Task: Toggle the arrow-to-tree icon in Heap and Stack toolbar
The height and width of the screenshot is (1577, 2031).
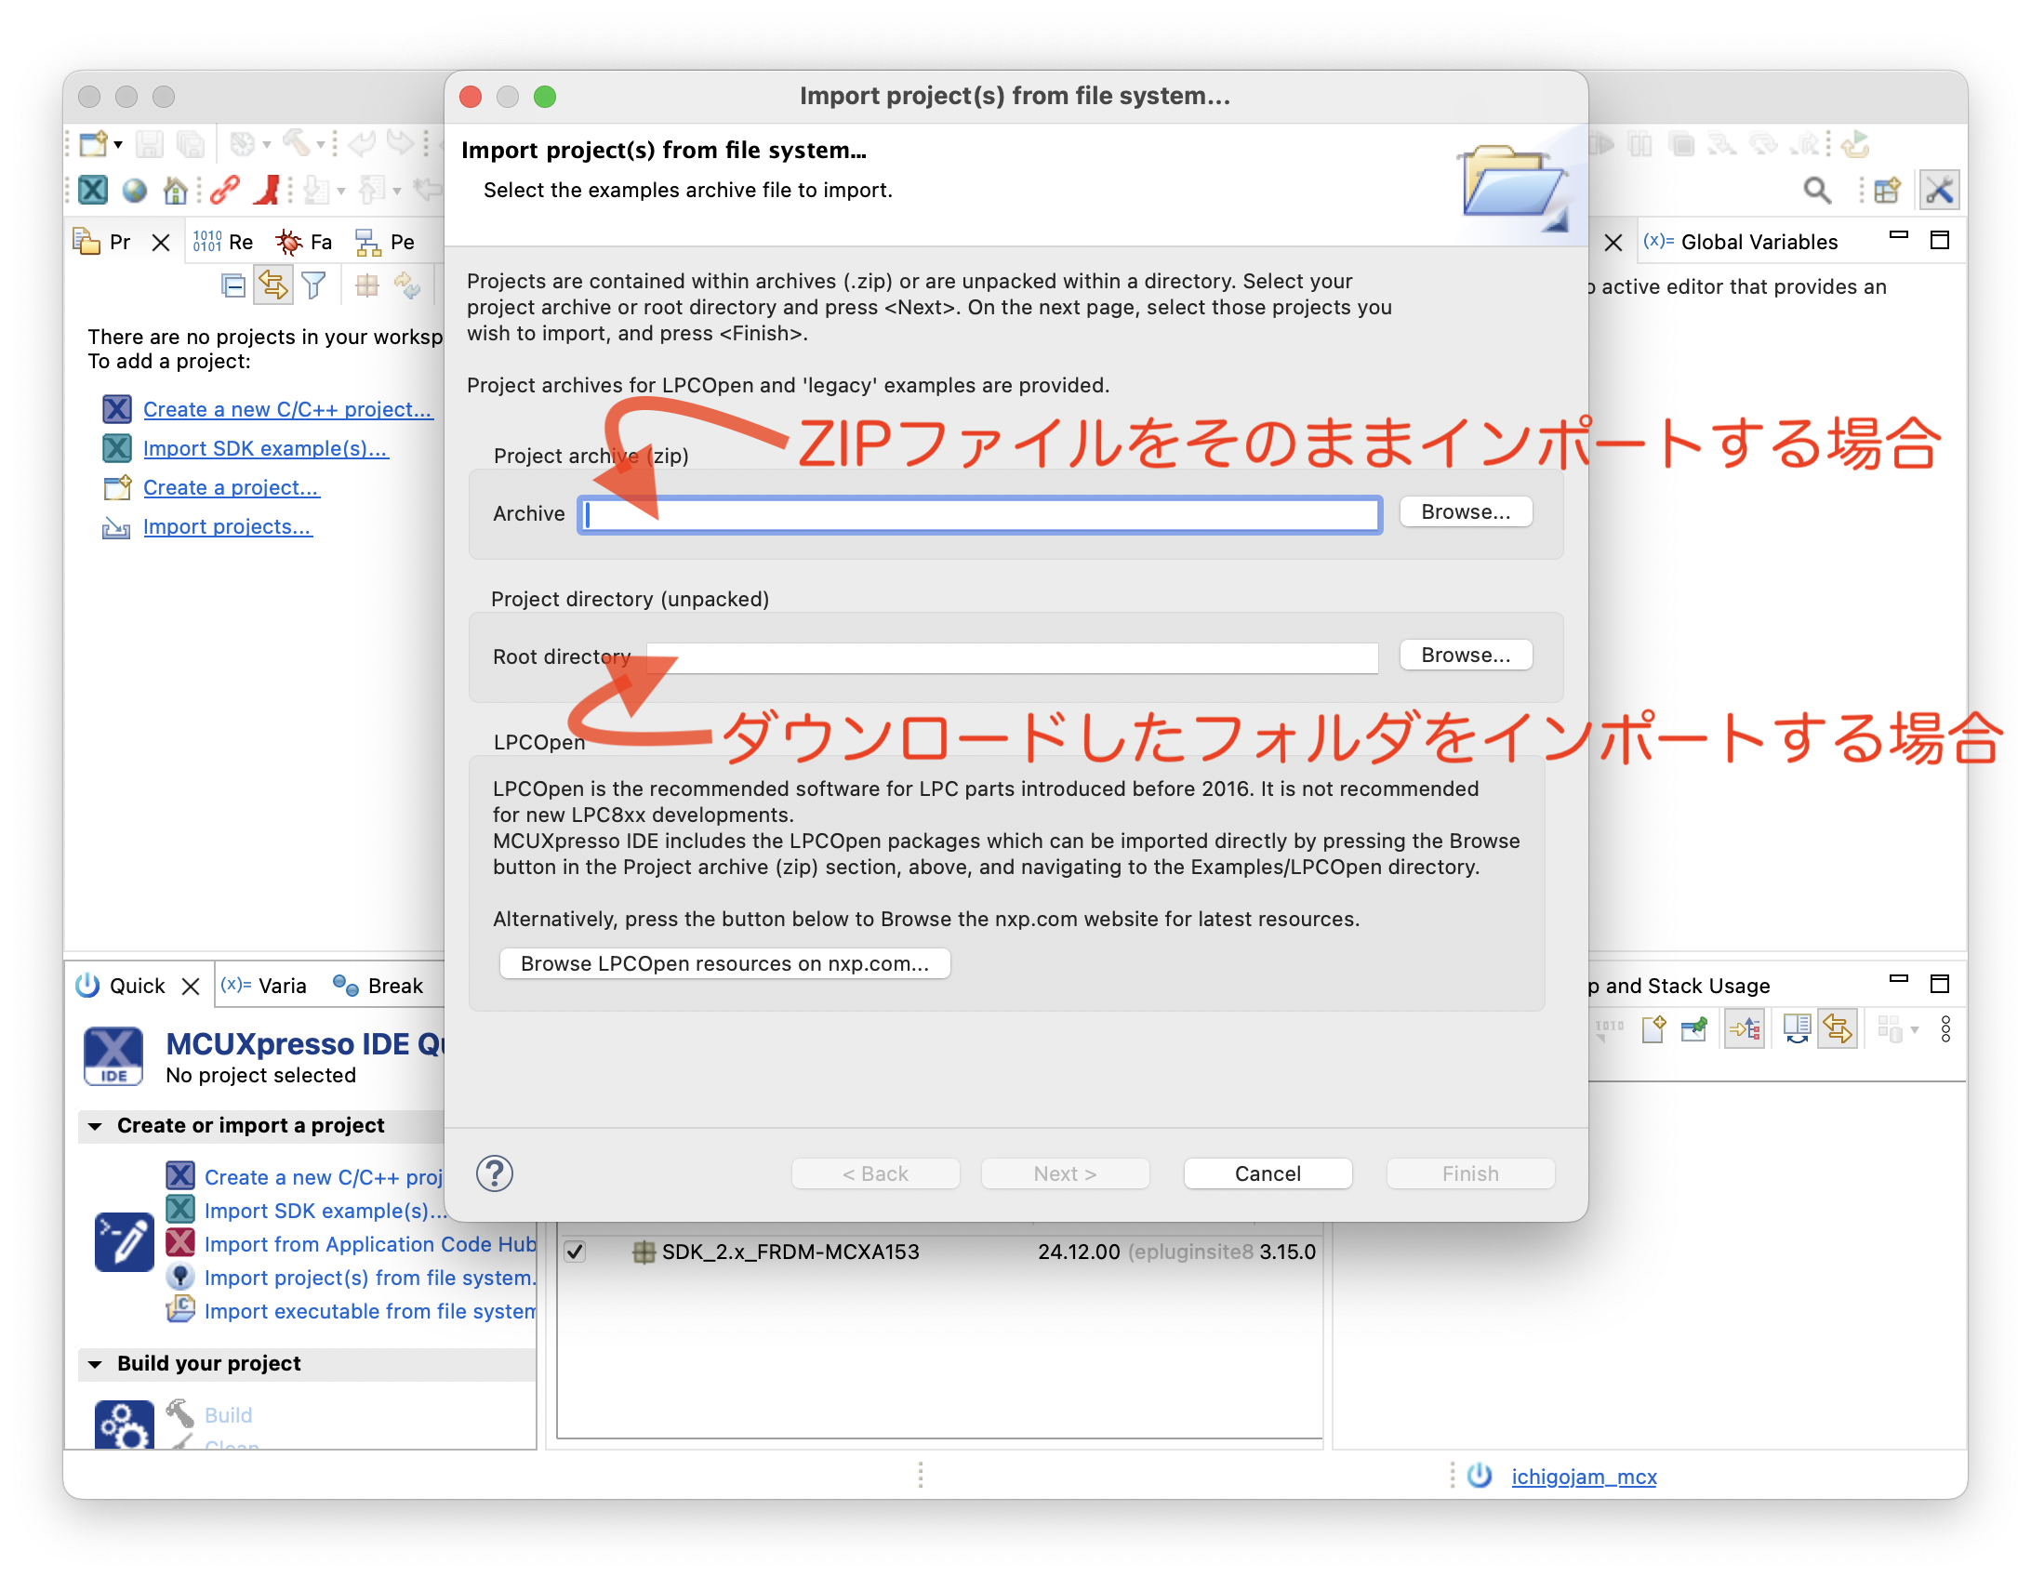Action: [1745, 1029]
